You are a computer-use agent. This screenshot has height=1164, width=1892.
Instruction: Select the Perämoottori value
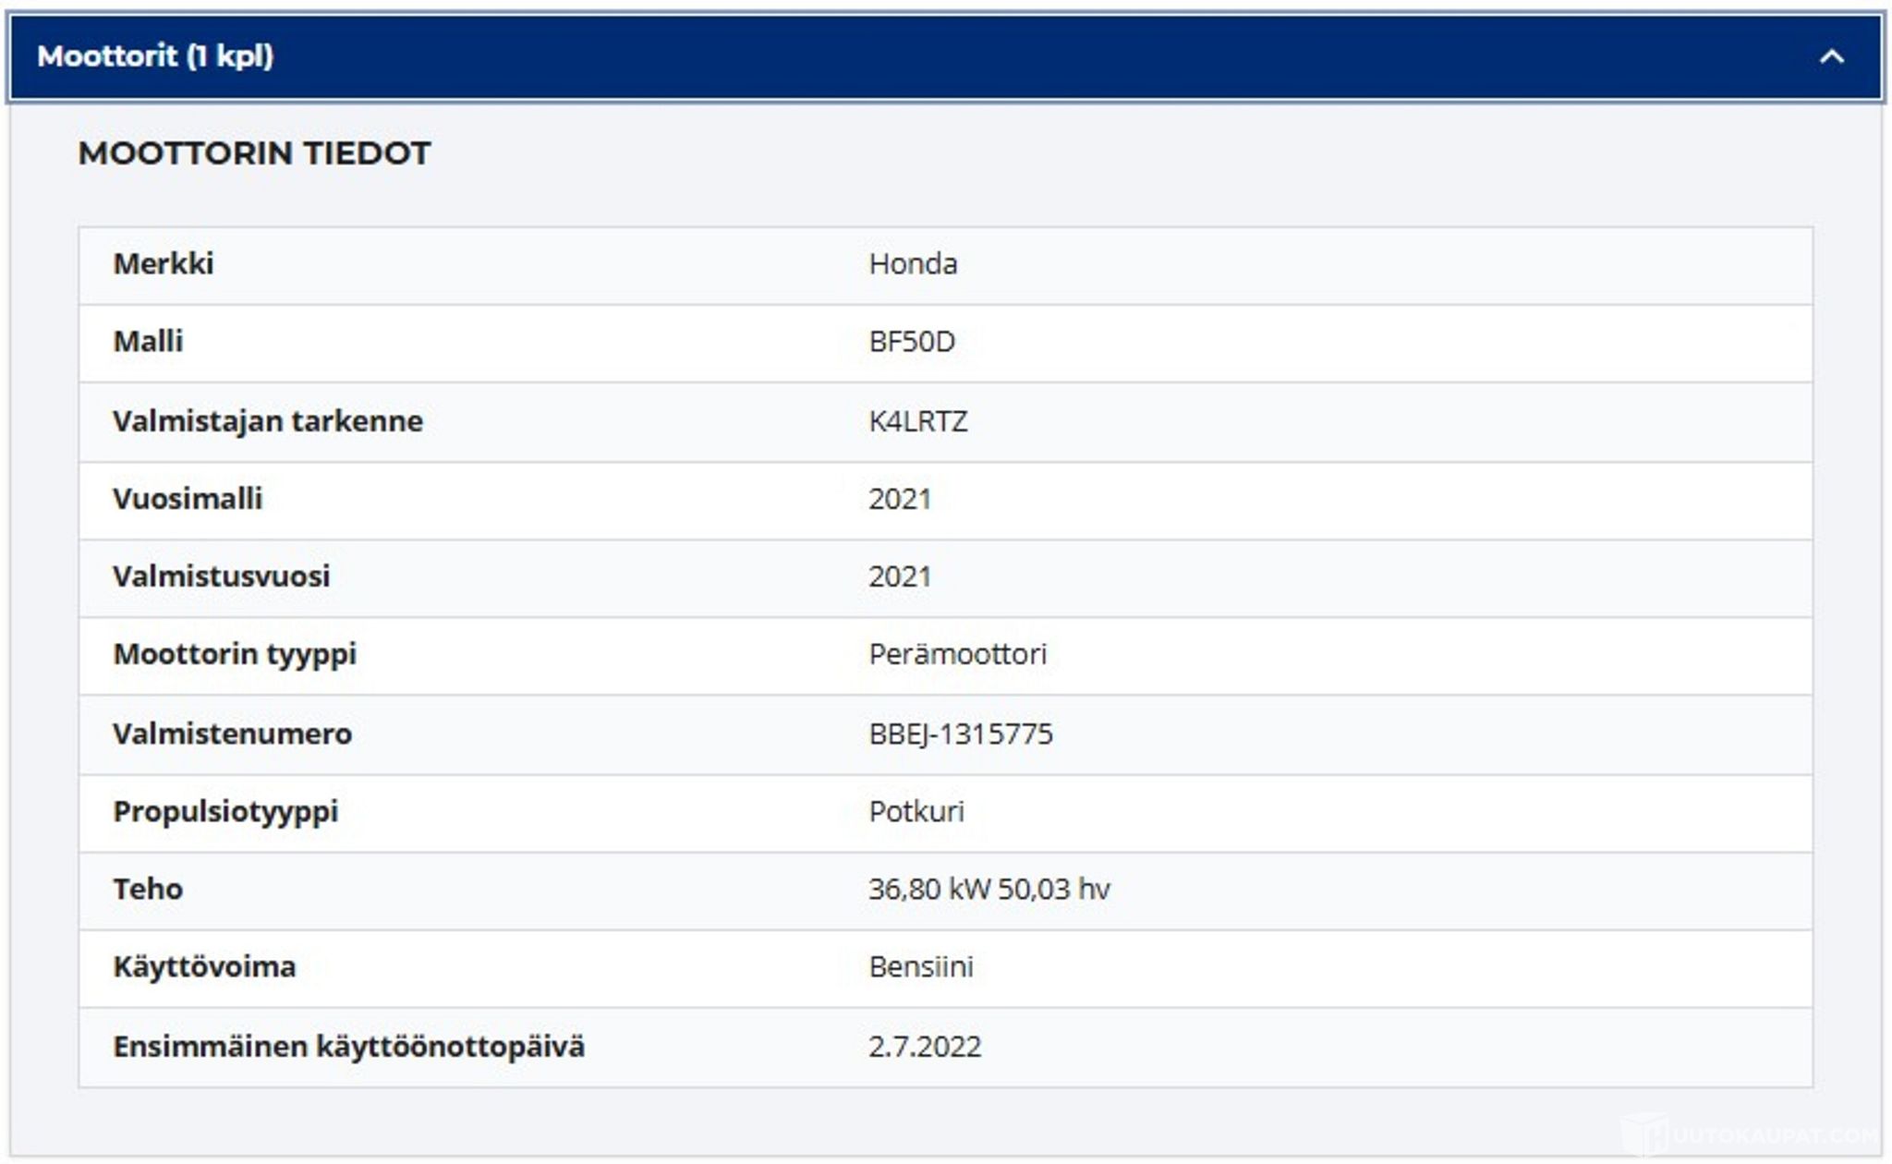click(x=958, y=654)
